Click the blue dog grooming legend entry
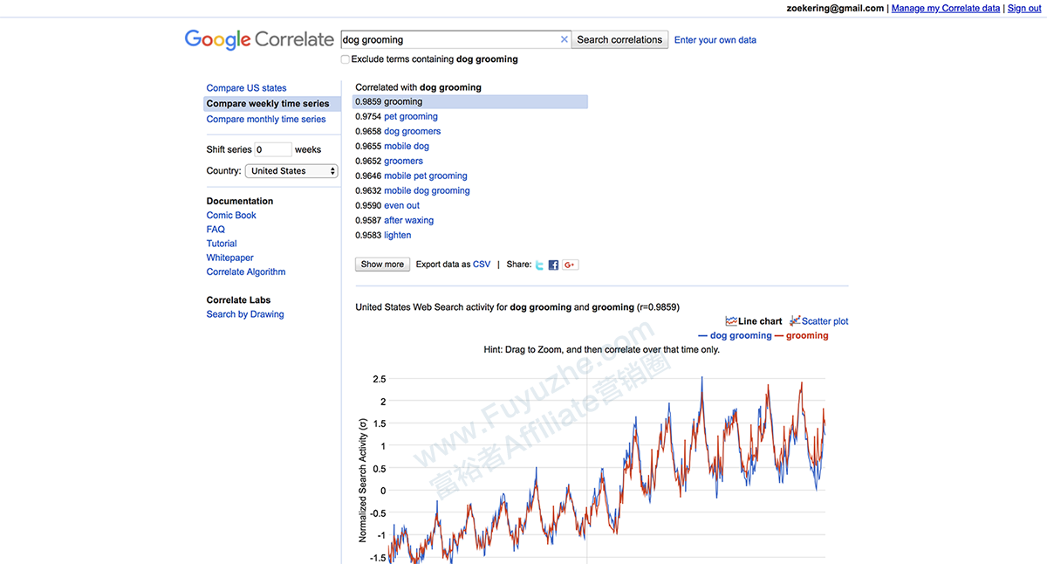1047x564 pixels. (735, 336)
